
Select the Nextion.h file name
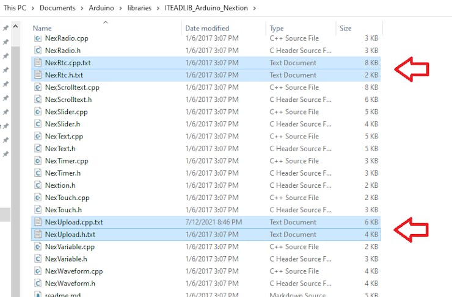(60, 185)
